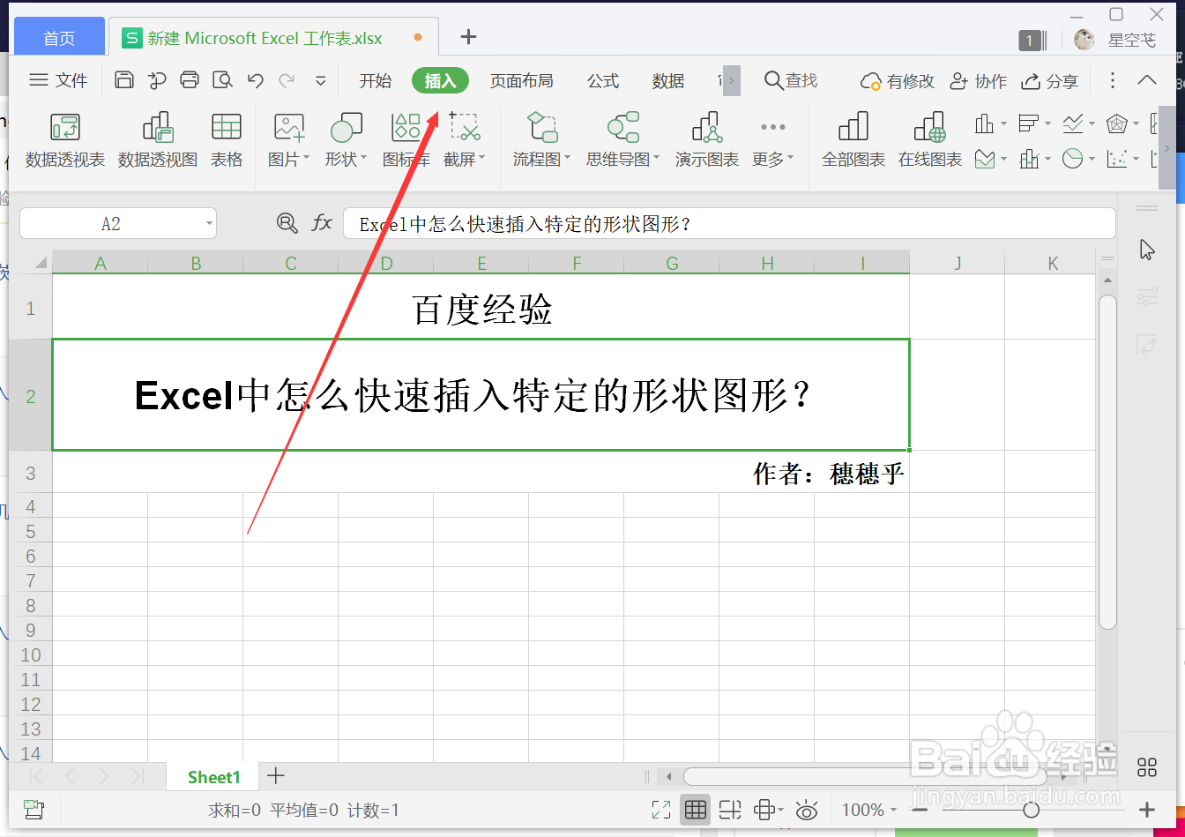The image size is (1185, 837).
Task: Click the zoom magnifier beside fx
Action: (287, 223)
